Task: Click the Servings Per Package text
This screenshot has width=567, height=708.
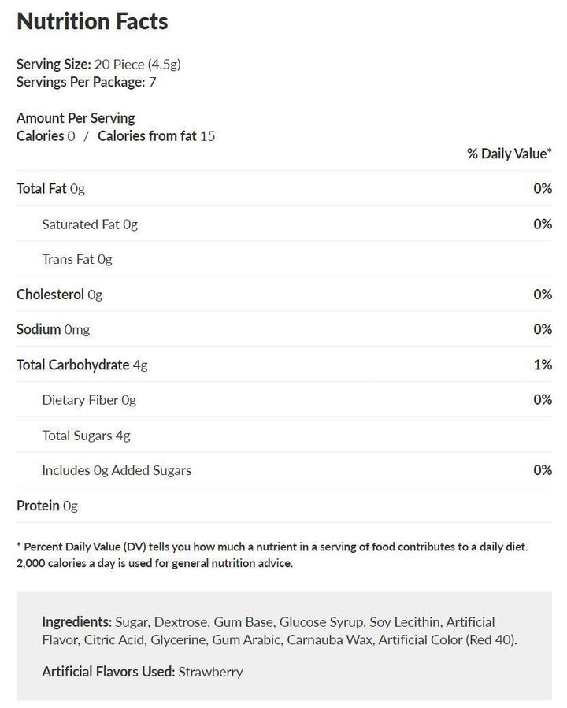Action: coord(86,81)
